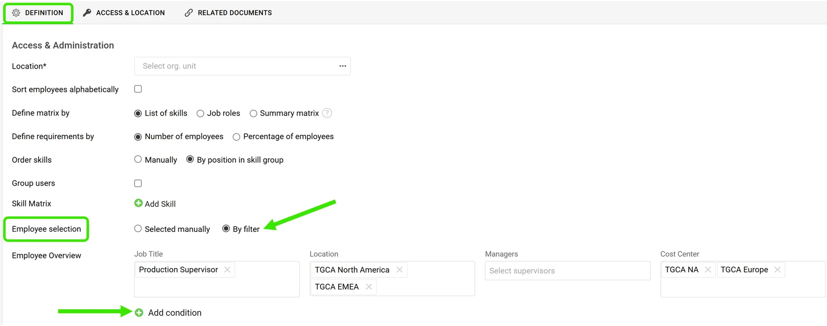The height and width of the screenshot is (326, 827).
Task: Select Number of employees radio option
Action: coord(138,137)
